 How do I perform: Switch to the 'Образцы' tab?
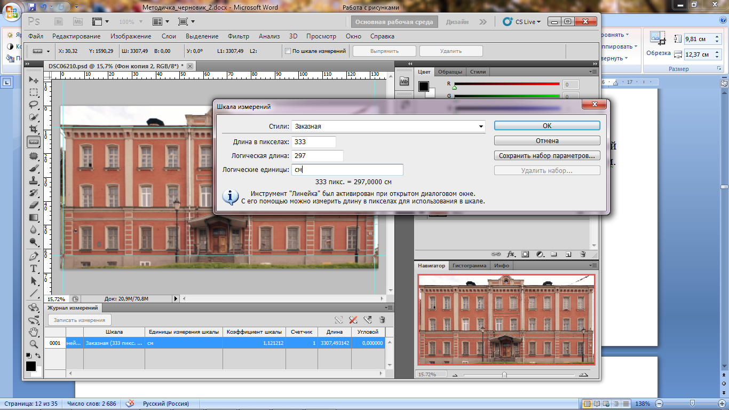[x=450, y=72]
